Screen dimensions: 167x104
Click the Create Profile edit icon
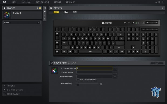pos(51,63)
